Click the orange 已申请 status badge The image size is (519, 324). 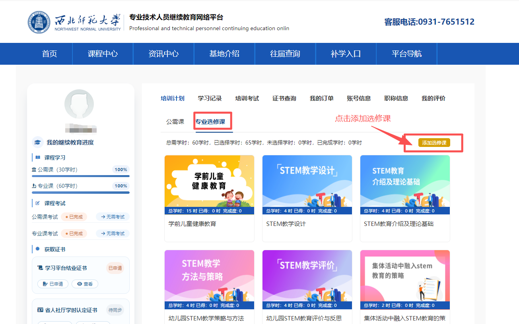115,268
